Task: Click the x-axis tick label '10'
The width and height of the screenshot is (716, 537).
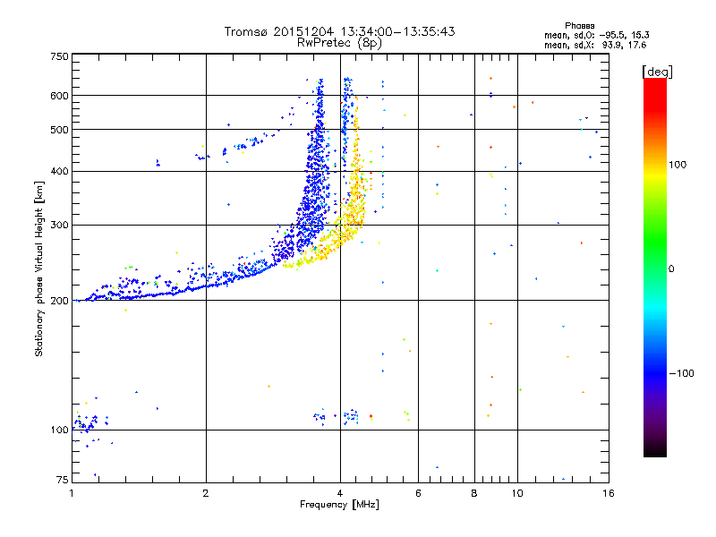Action: (517, 493)
